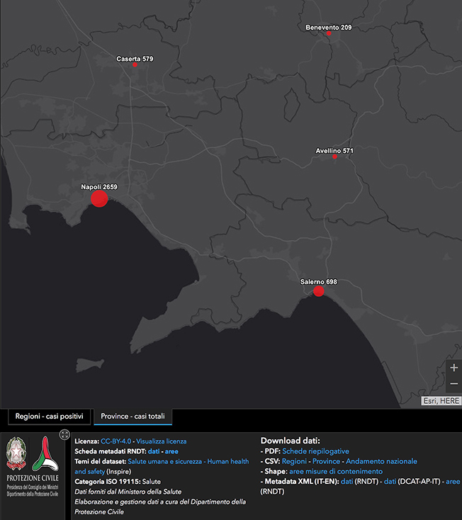
Task: Download aree misure di contenimento shape
Action: [336, 471]
